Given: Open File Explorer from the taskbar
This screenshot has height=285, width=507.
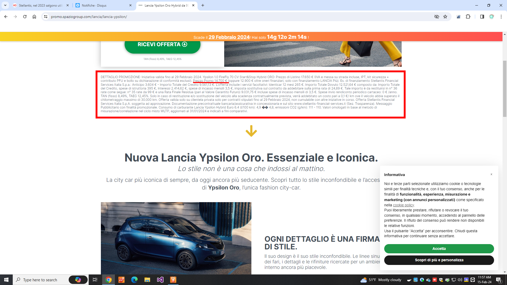Looking at the screenshot, I should point(147,280).
